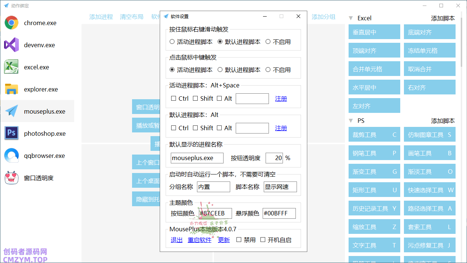Click the chrome.exe icon in process list
The height and width of the screenshot is (263, 467).
11,23
